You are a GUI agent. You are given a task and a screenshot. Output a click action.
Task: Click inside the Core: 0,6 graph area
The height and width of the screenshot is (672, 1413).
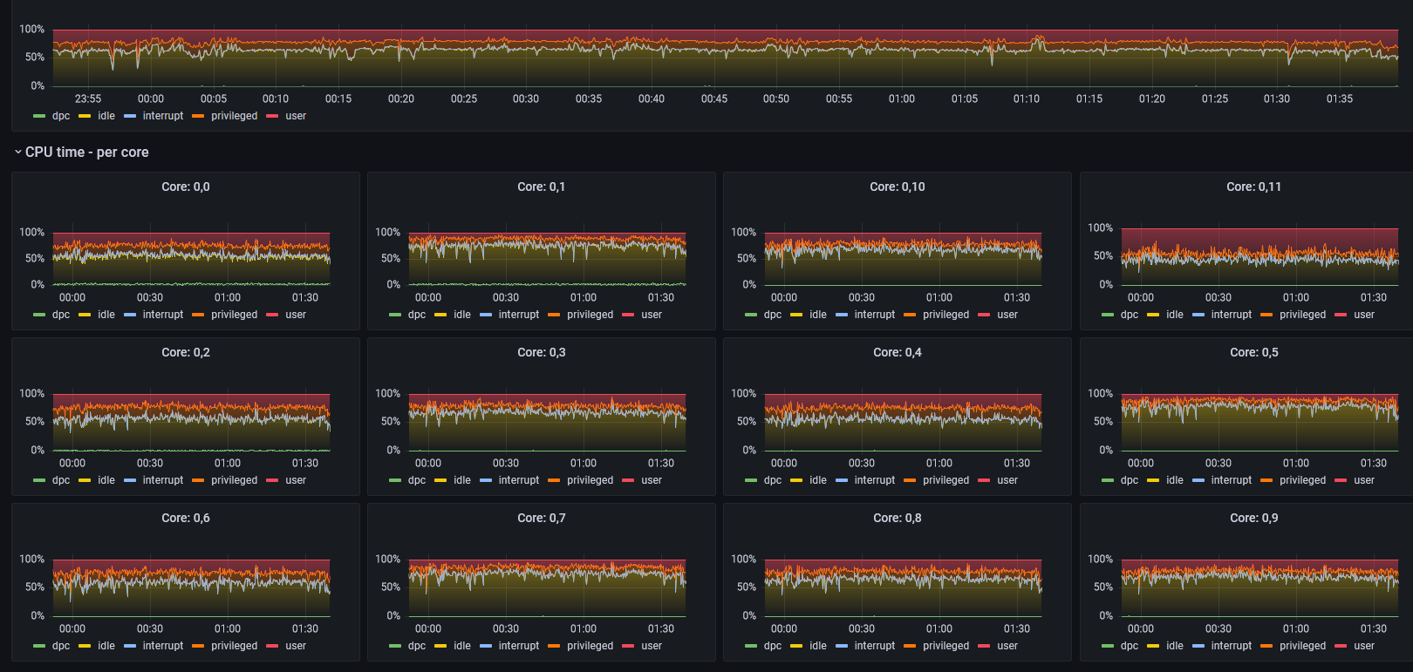[192, 587]
